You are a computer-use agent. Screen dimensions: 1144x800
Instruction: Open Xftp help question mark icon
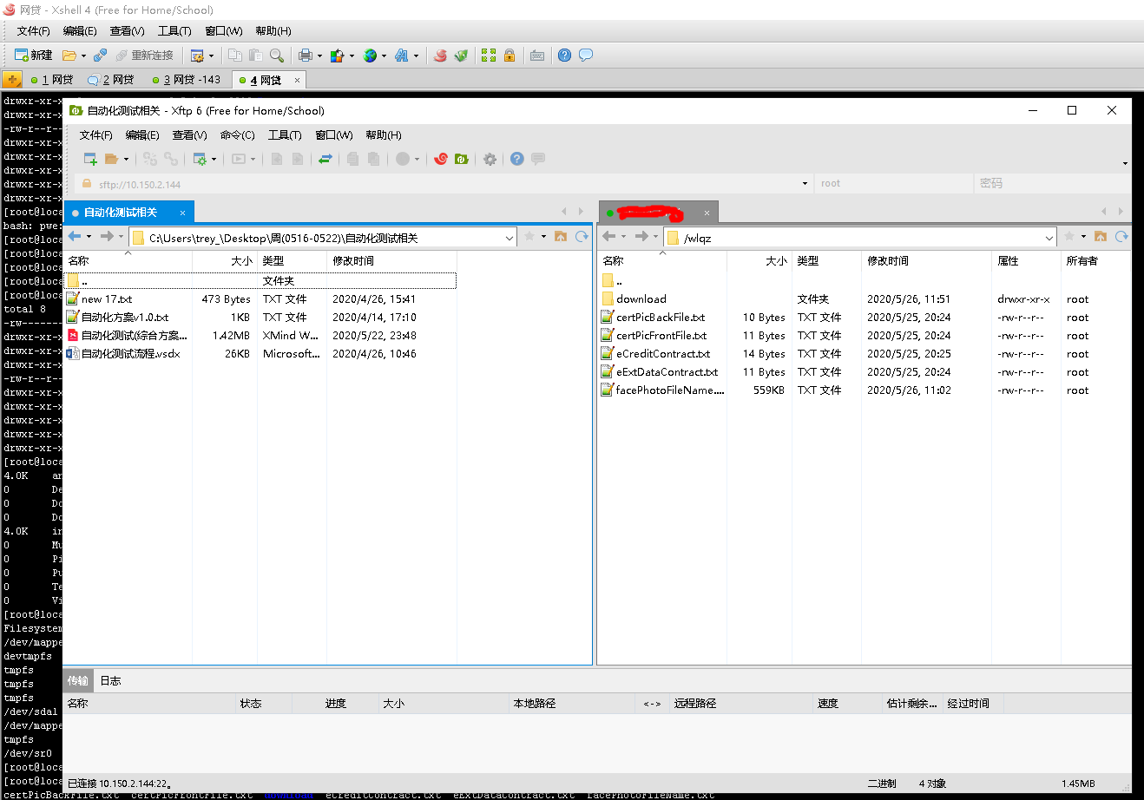[x=517, y=159]
